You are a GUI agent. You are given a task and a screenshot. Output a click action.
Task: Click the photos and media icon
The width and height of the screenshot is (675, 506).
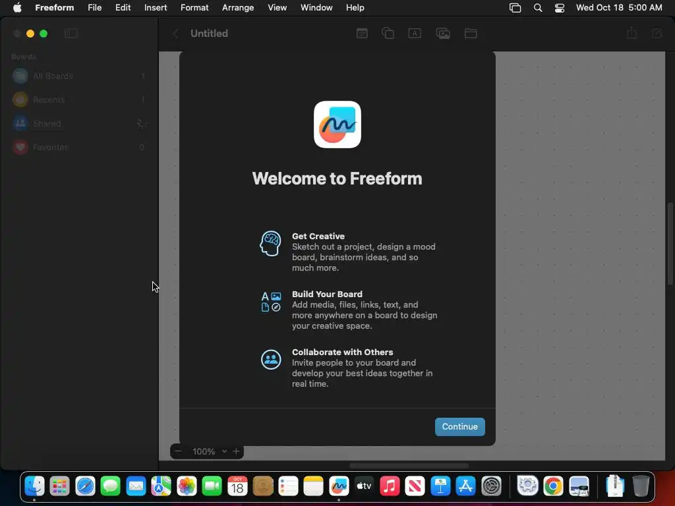pos(443,33)
